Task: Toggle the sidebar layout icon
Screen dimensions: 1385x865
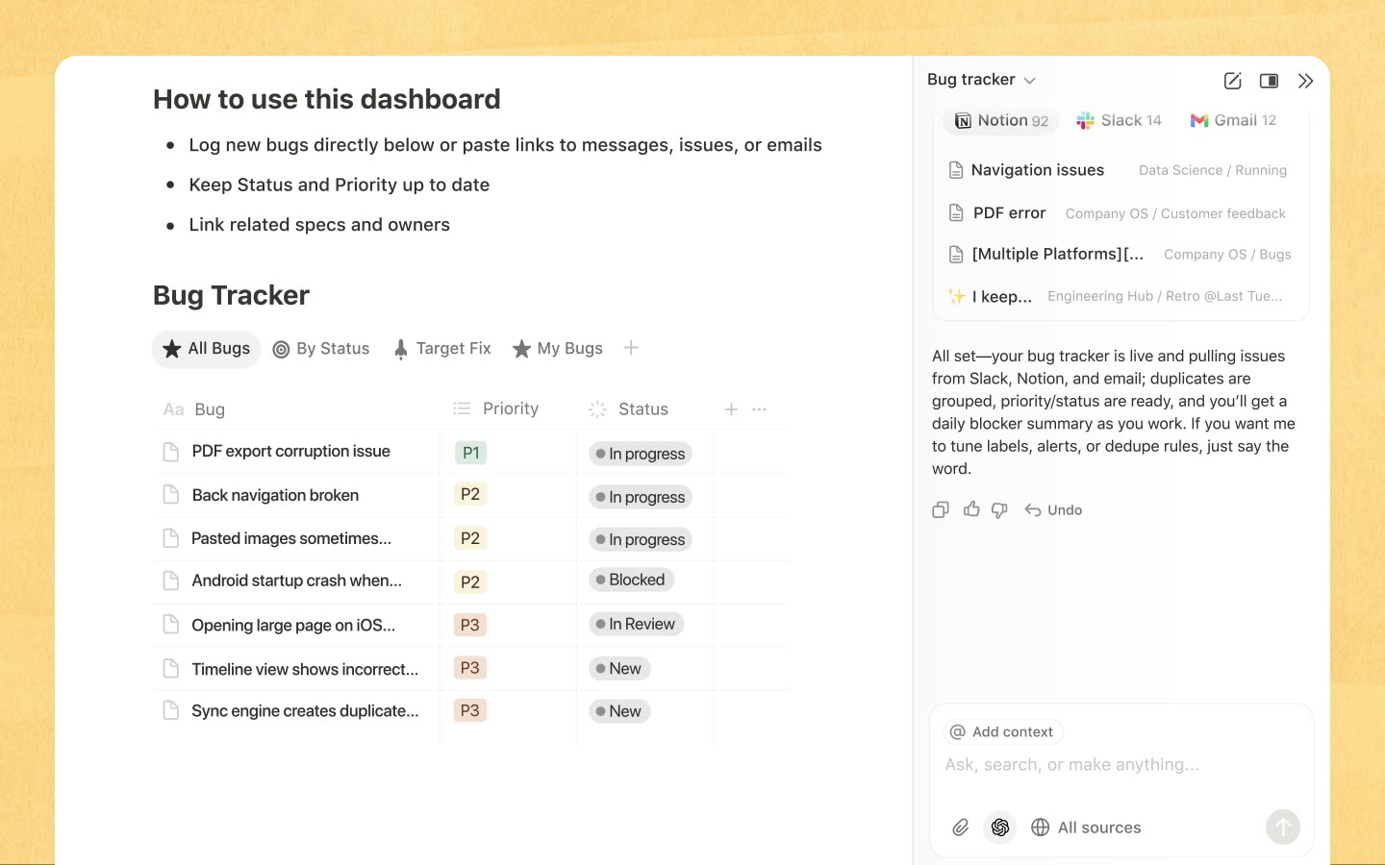Action: (x=1269, y=81)
